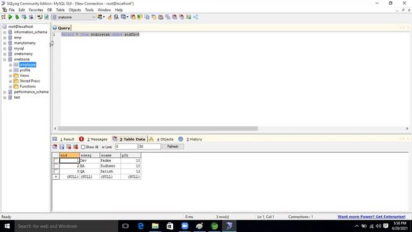
Task: Click the query editor horizontal scrollbar
Action: coord(158,128)
